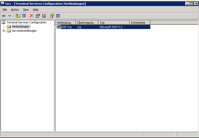This screenshot has height=138, width=199.
Task: Click the red Delete icon
Action: [x=32, y=16]
